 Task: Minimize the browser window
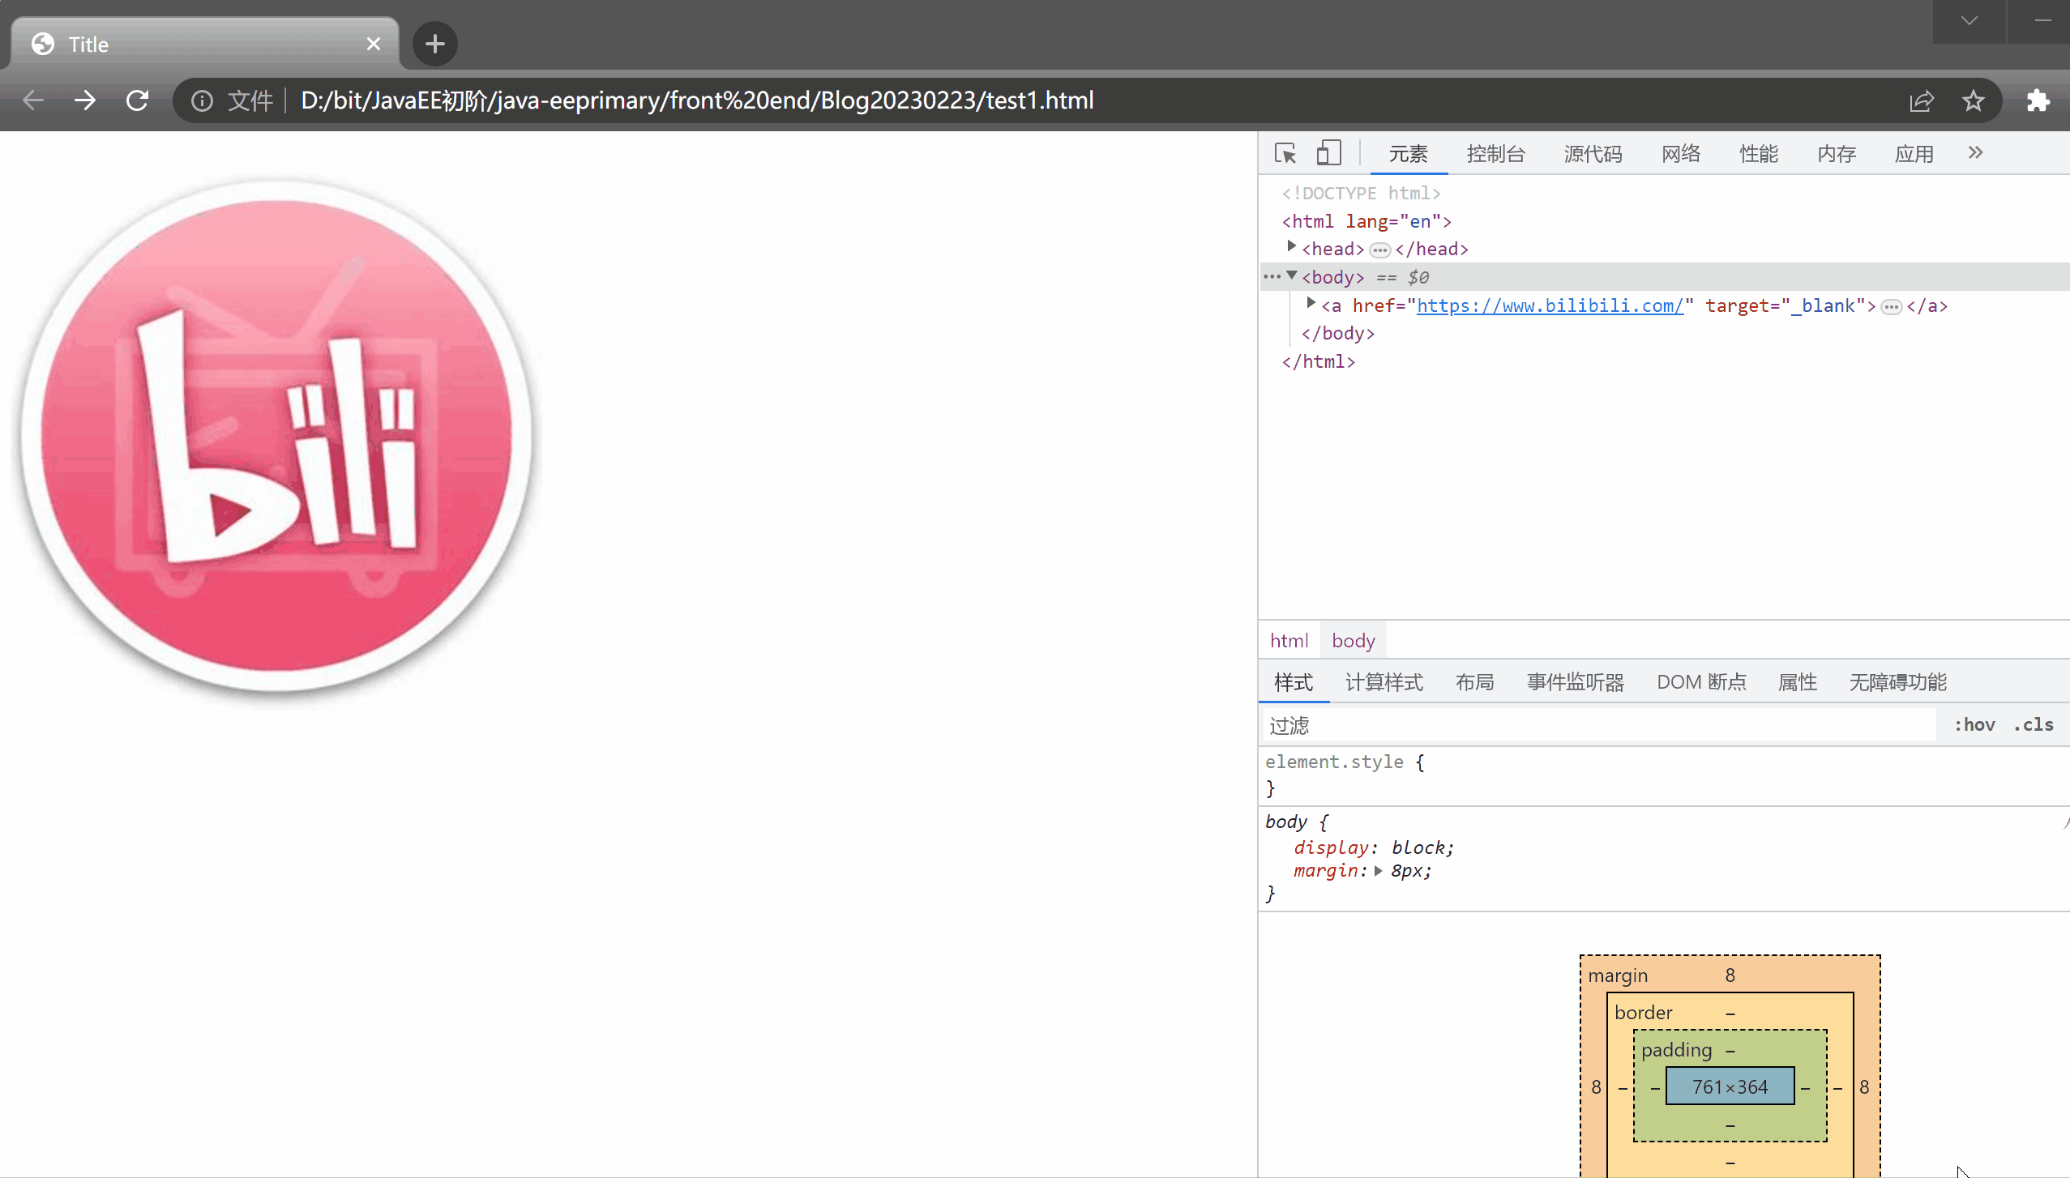[x=2042, y=20]
